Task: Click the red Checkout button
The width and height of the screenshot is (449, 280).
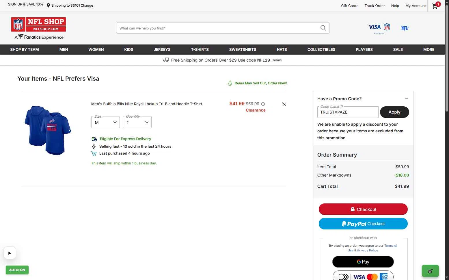Action: 363,209
